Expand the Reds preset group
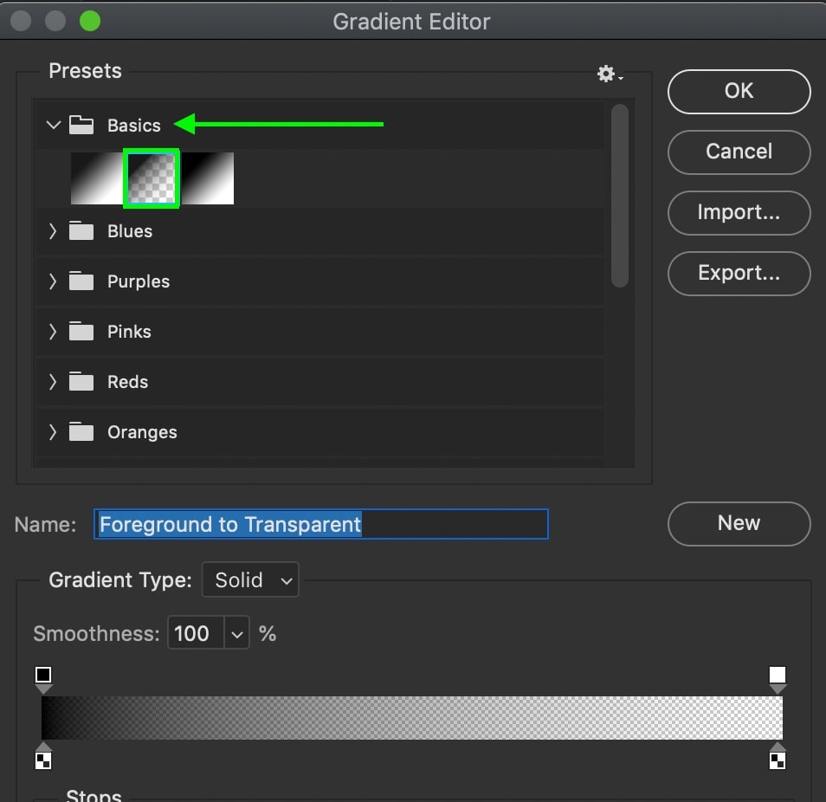This screenshot has width=826, height=802. [53, 381]
